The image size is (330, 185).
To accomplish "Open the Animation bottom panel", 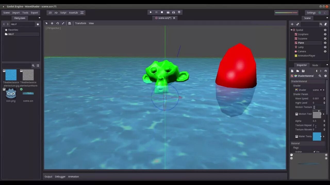I will click(x=73, y=177).
